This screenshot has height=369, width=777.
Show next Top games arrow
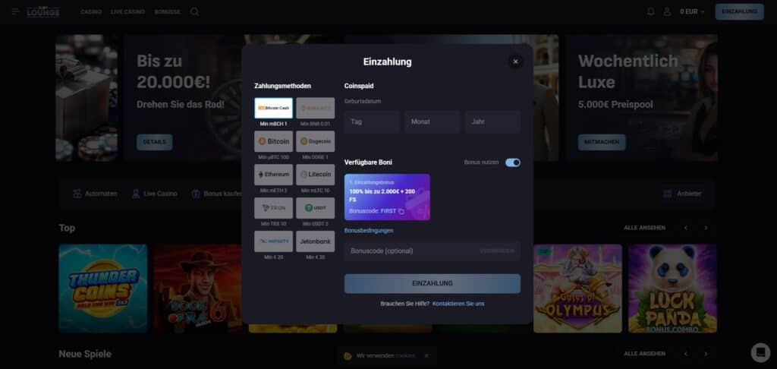point(706,228)
